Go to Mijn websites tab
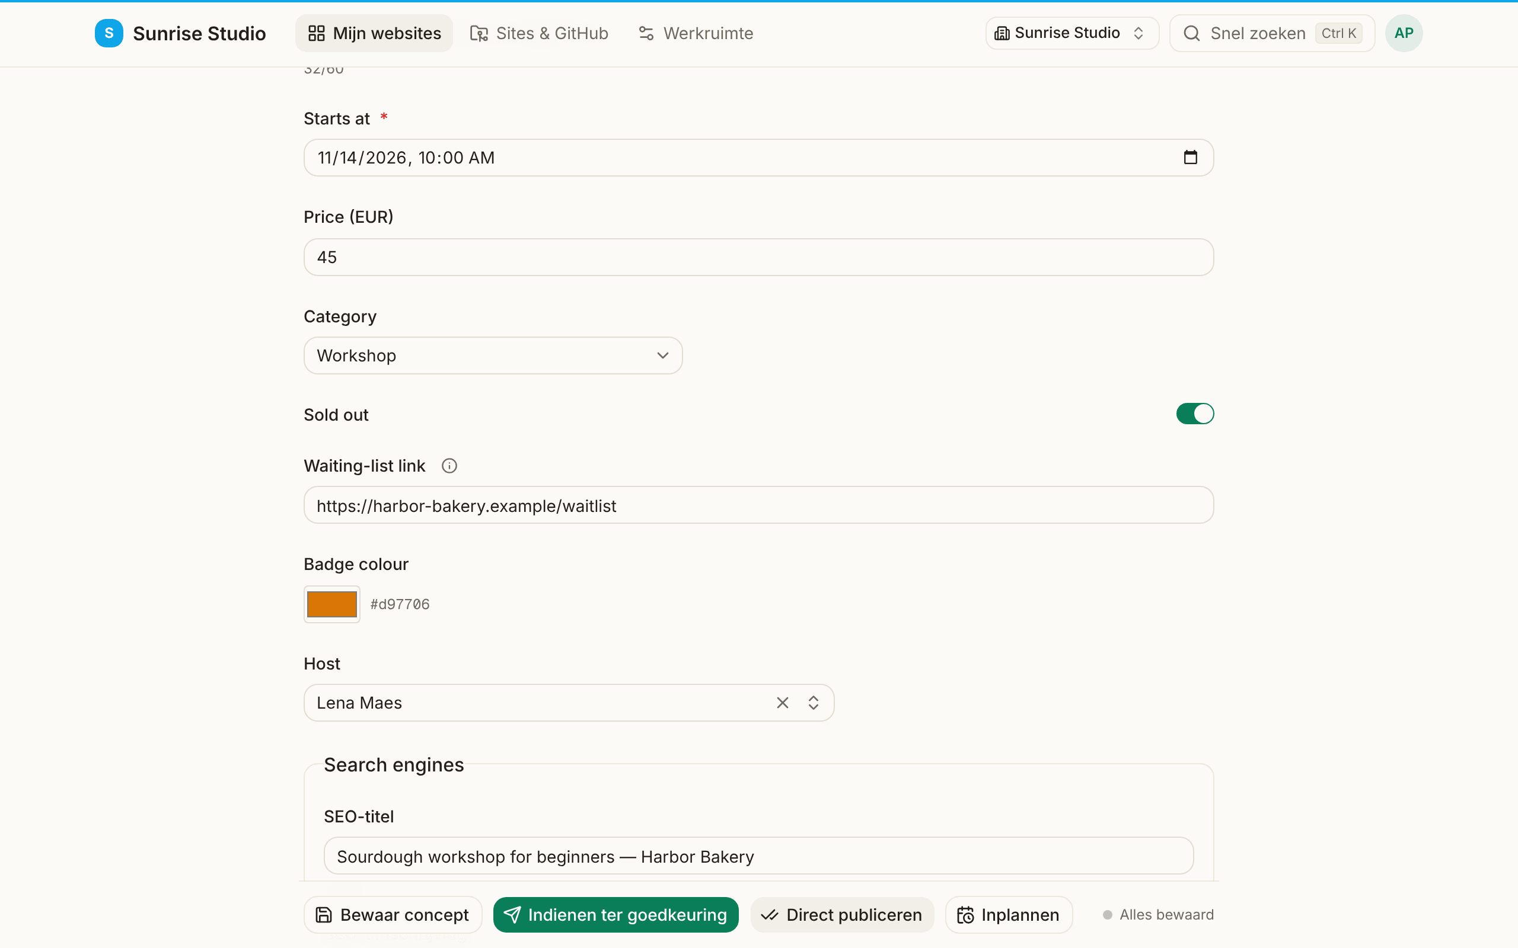 [x=375, y=33]
